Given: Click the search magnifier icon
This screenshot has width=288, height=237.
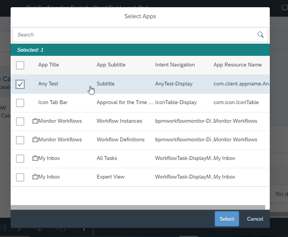Looking at the screenshot, I should coord(260,35).
